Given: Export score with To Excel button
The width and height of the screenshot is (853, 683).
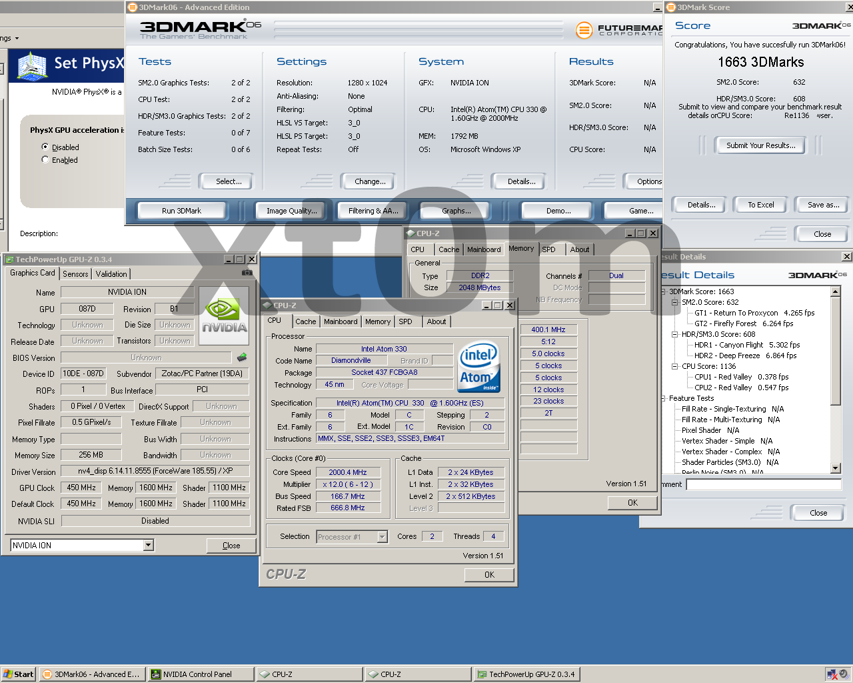Looking at the screenshot, I should pos(760,205).
